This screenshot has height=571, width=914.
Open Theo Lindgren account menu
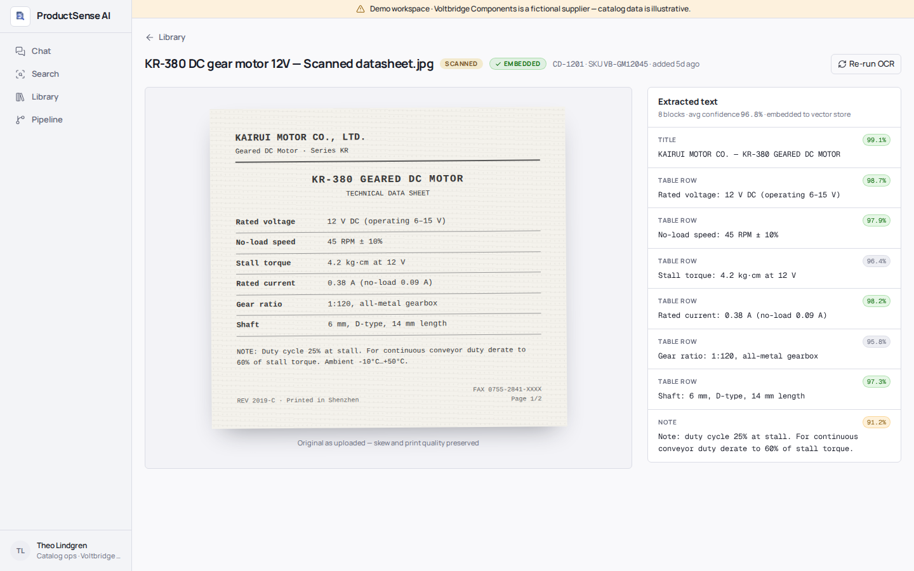coord(66,551)
